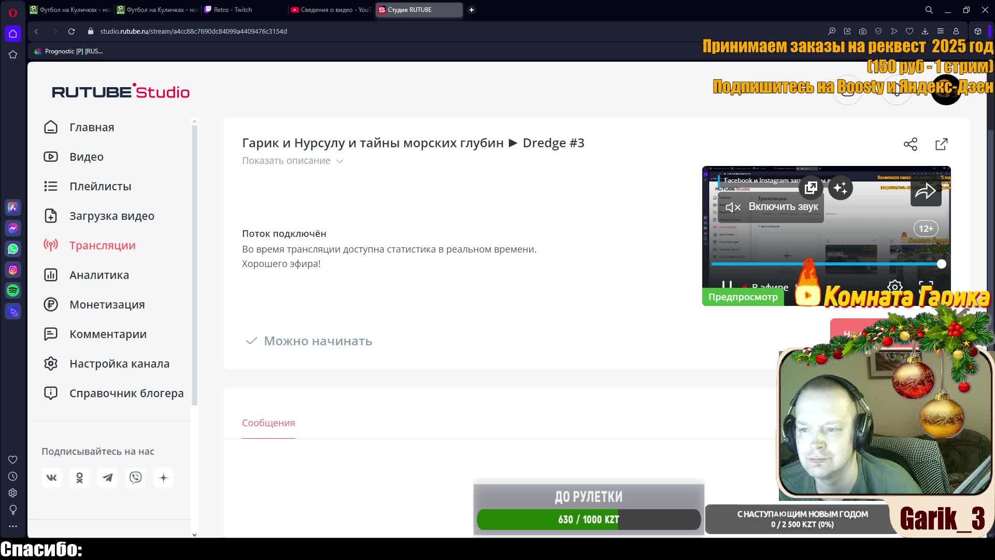Expand Показать описание stream description
Screen dimensions: 995x560
pos(292,161)
